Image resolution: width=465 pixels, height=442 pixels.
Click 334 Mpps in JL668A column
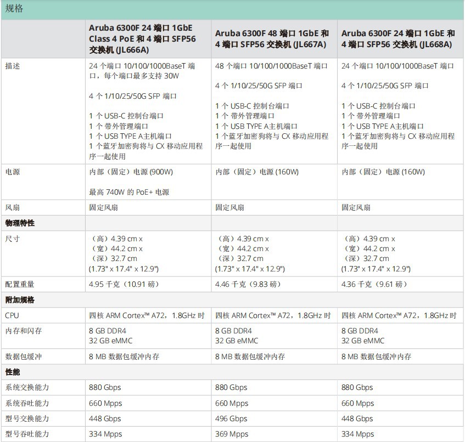pyautogui.click(x=357, y=434)
